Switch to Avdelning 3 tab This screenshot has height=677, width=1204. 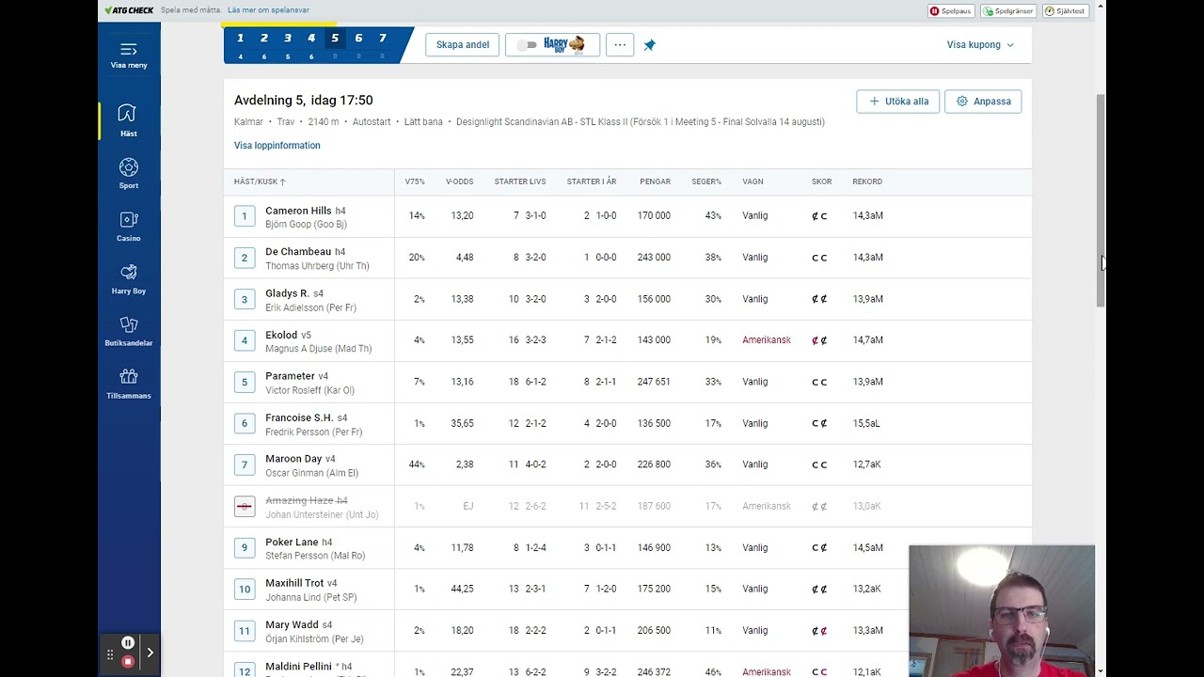288,44
